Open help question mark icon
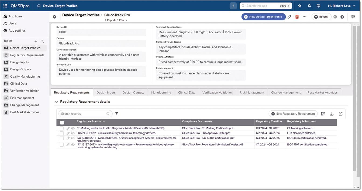 [318, 6]
